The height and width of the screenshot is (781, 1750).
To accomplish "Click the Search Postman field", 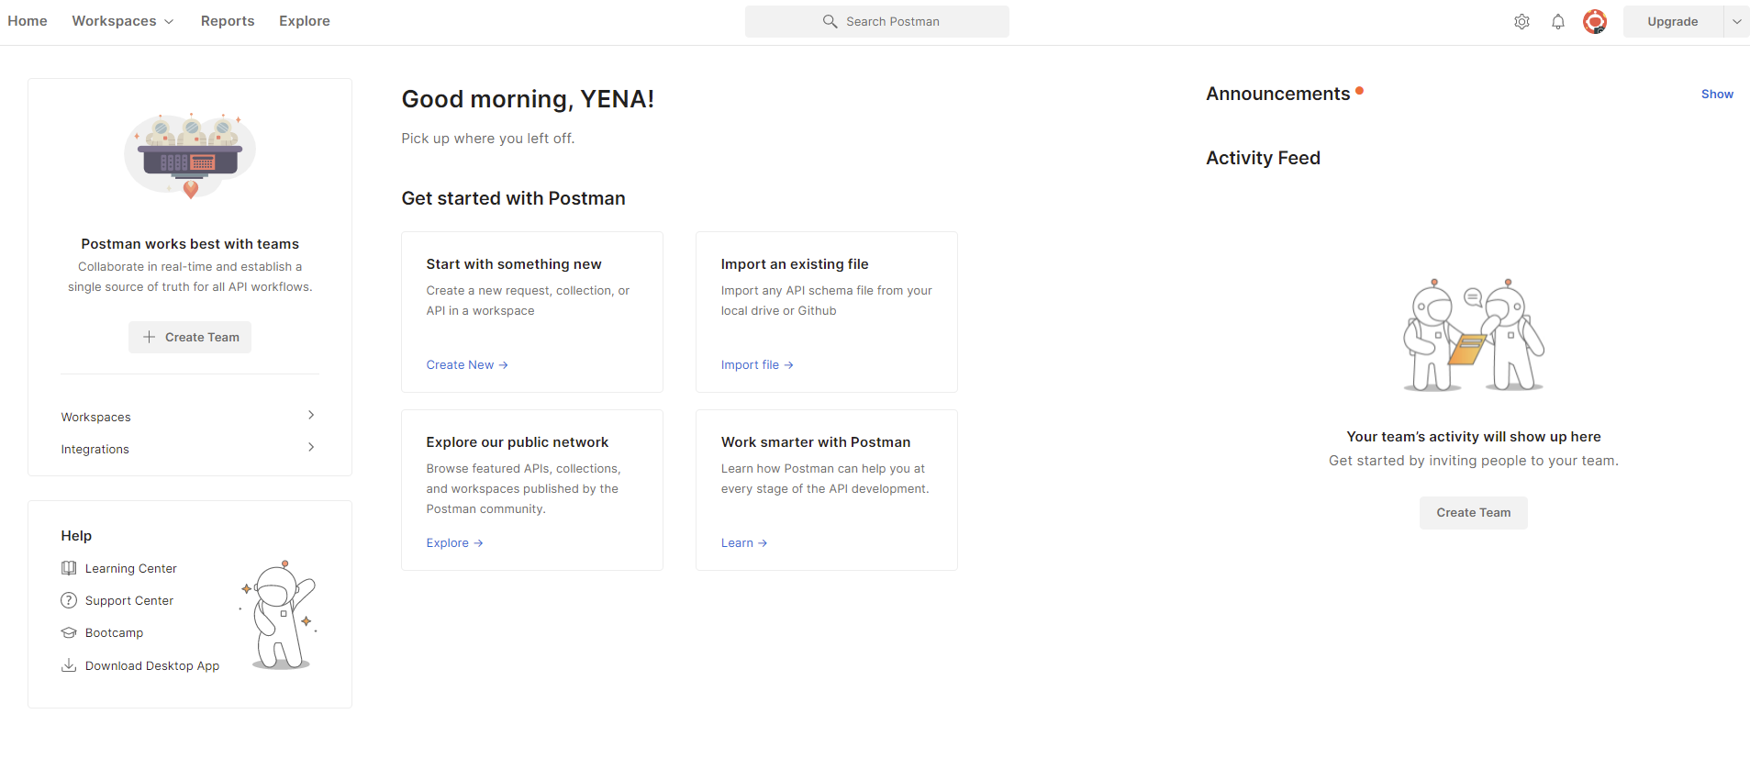I will (877, 22).
